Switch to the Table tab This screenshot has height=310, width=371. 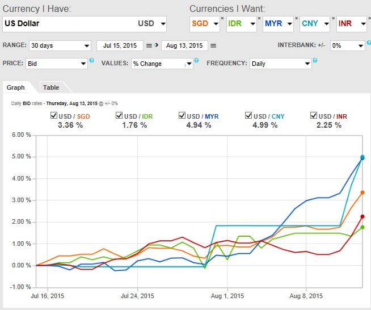[x=51, y=87]
